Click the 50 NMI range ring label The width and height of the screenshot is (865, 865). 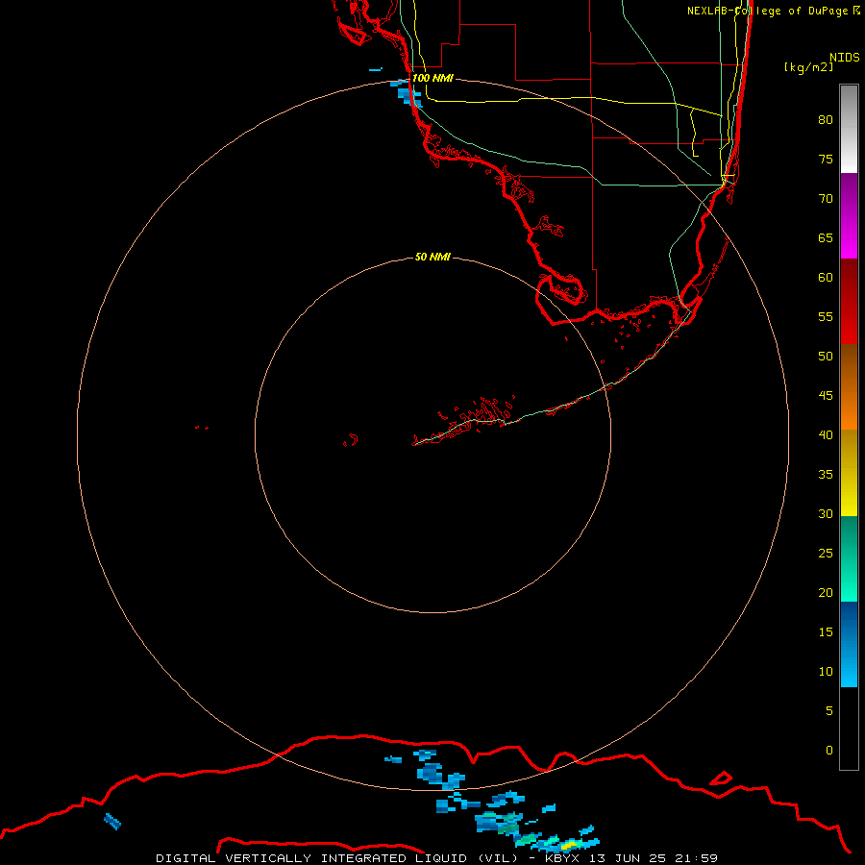point(432,257)
